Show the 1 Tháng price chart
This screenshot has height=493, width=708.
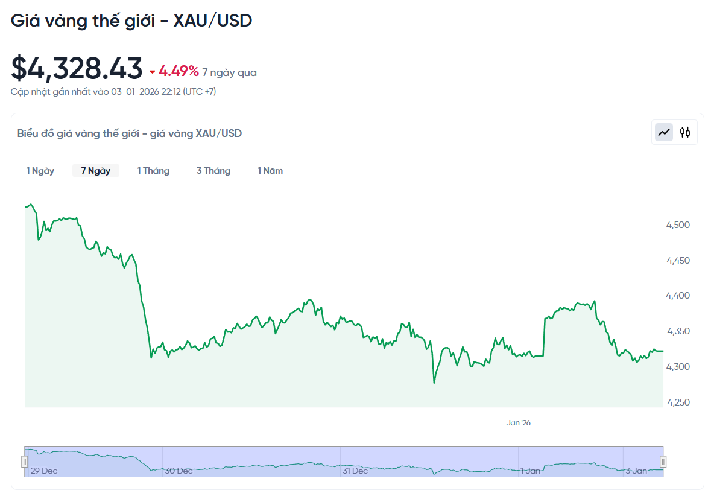coord(153,171)
